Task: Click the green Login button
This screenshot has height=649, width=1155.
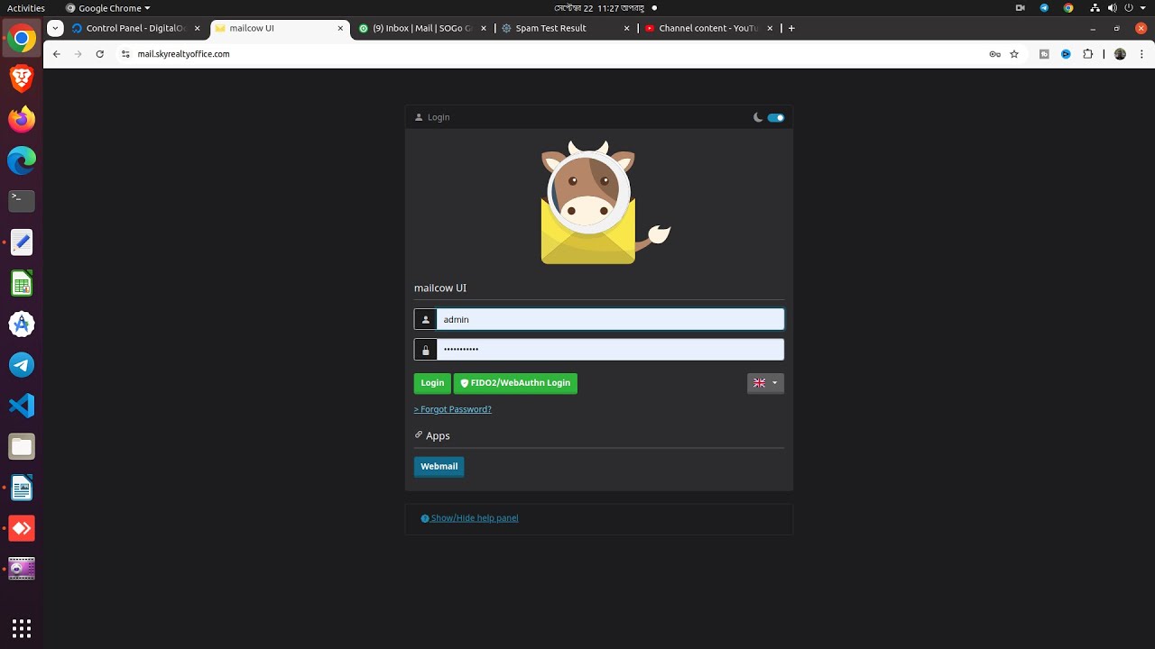Action: pos(432,383)
